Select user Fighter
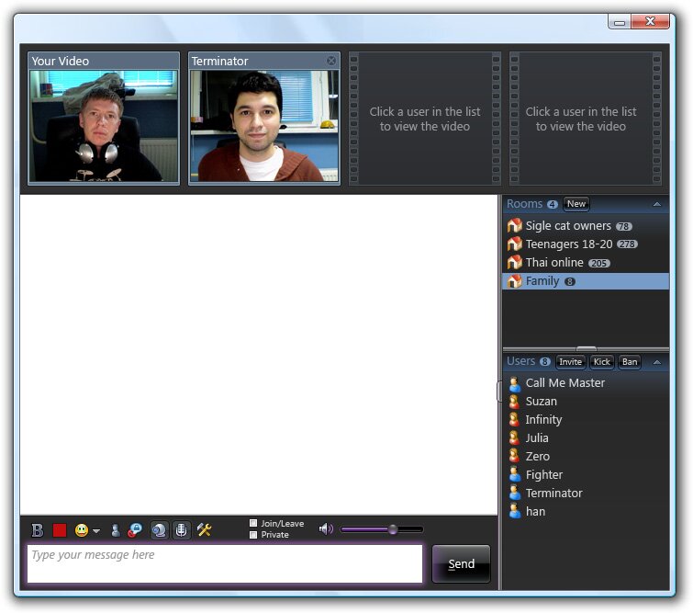The width and height of the screenshot is (693, 613). [x=586, y=474]
